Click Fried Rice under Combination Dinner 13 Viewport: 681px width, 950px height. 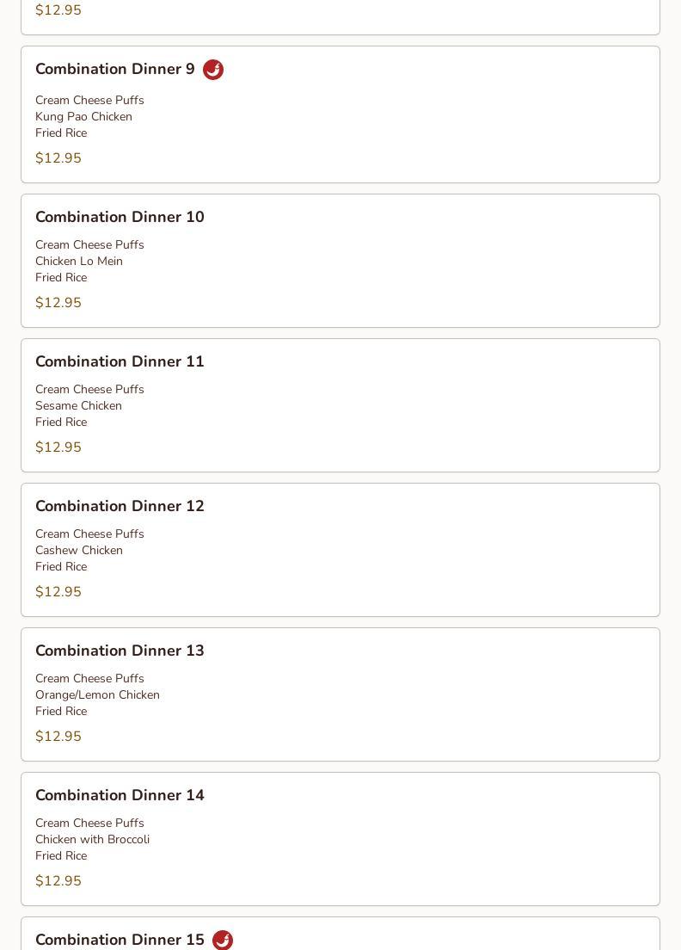tap(61, 712)
